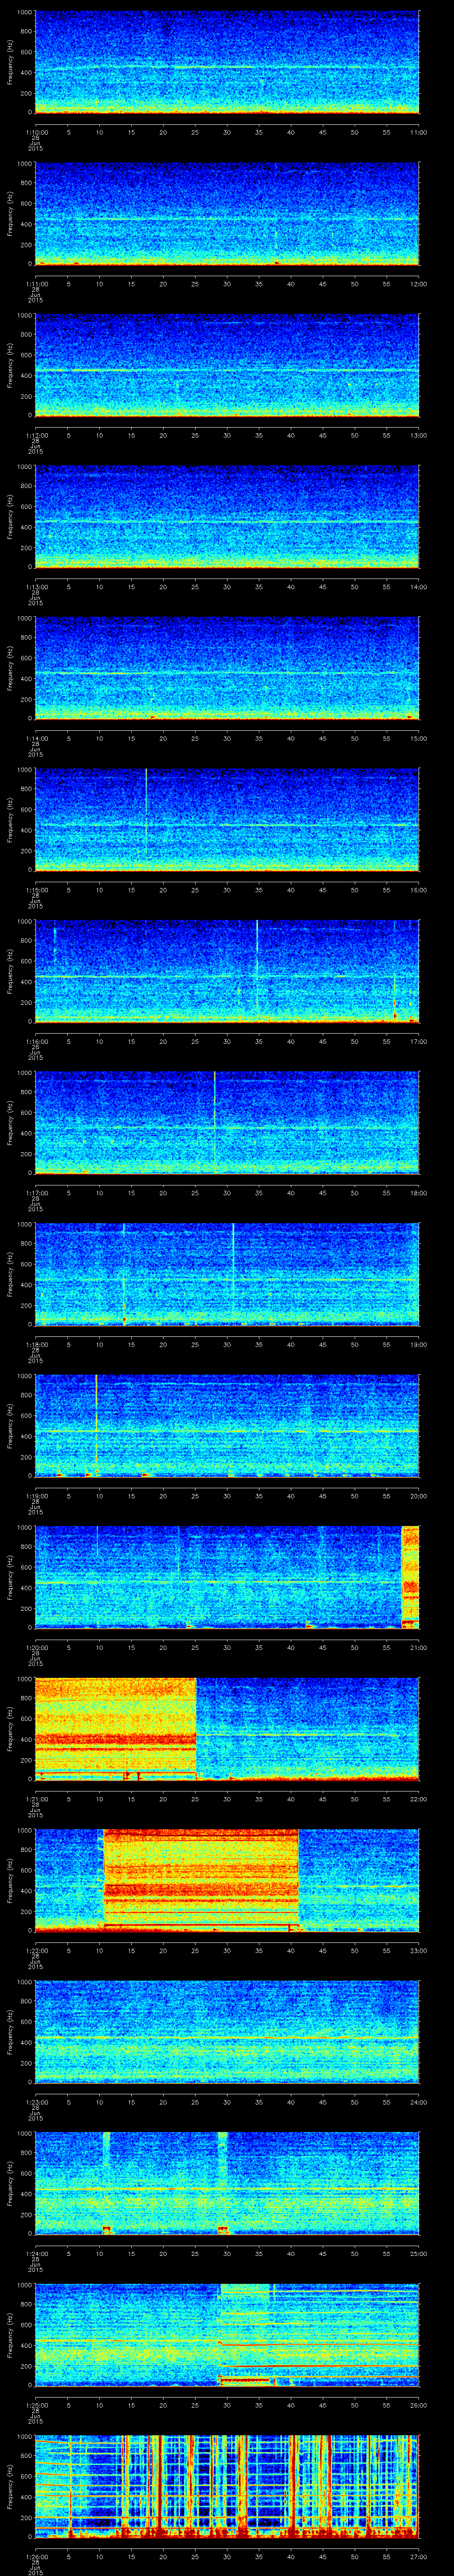Click the '1:17:00' start time label
Image resolution: width=454 pixels, height=2576 pixels.
coord(36,1192)
